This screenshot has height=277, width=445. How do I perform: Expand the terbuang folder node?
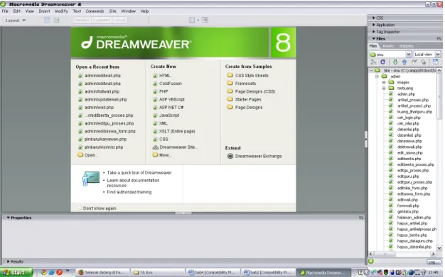pyautogui.click(x=384, y=89)
